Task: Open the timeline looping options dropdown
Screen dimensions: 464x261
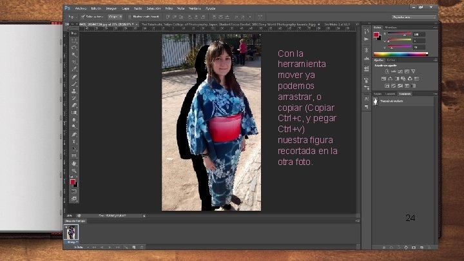Action: tap(81, 247)
